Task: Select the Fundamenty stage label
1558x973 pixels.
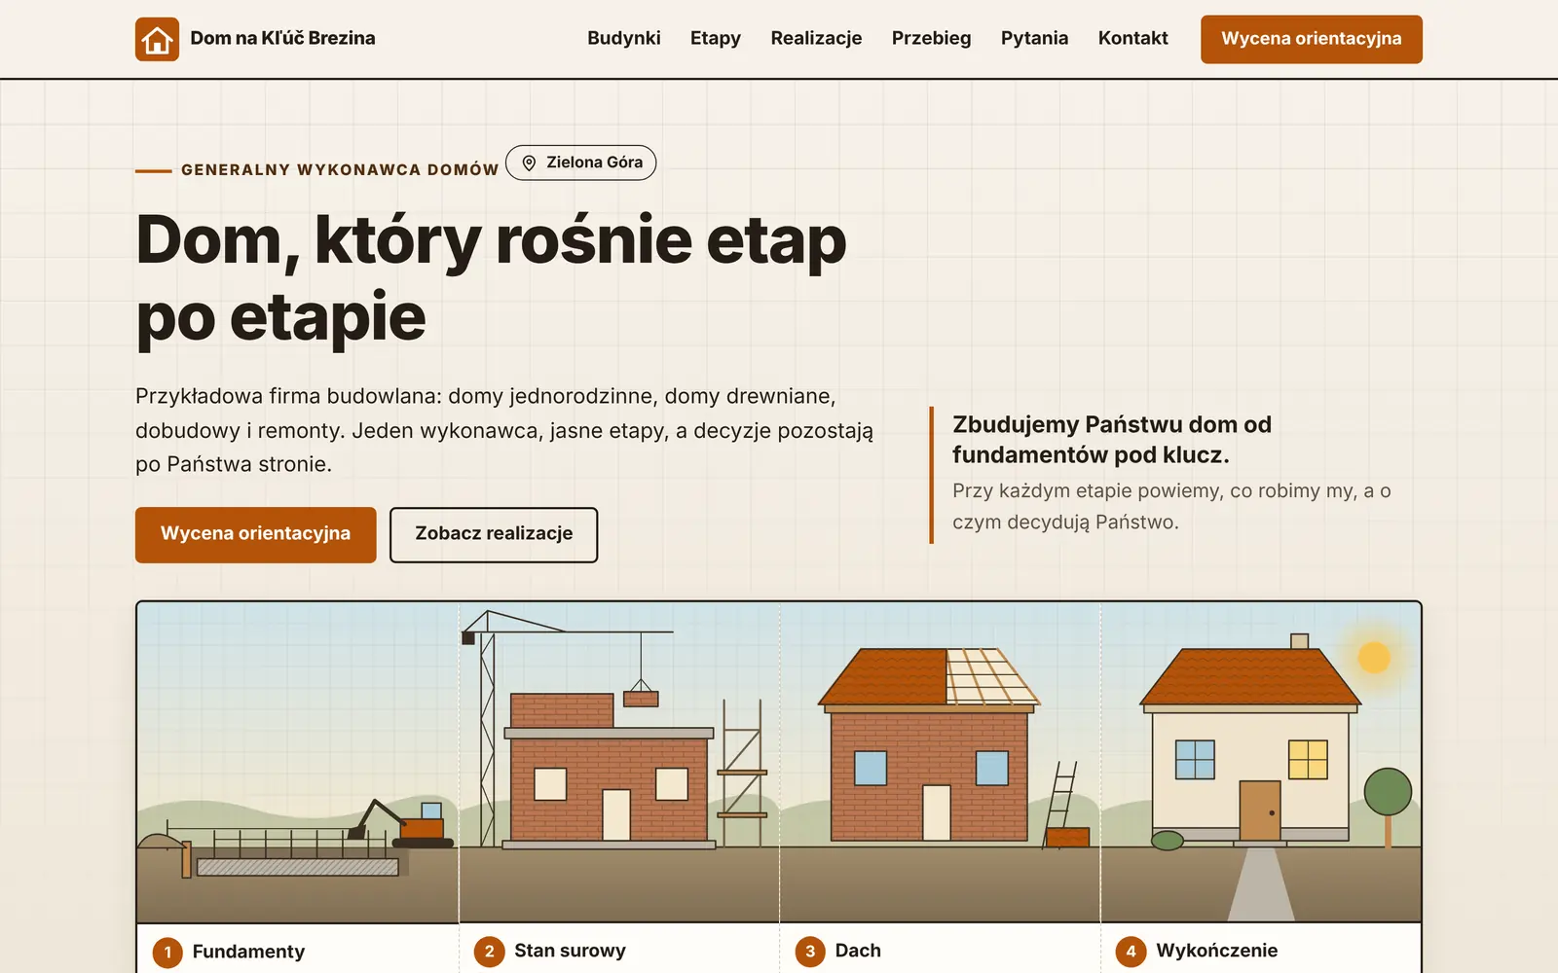Action: point(248,952)
